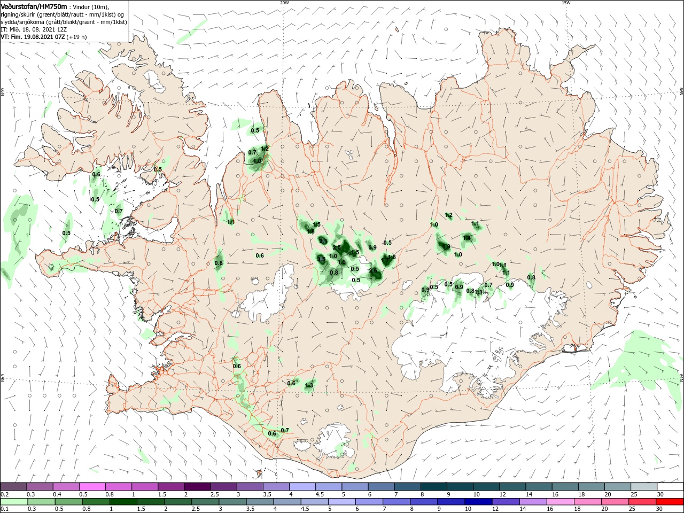
Task: Pick the darkest green rain swatch labeled 1
Action: pos(123,502)
